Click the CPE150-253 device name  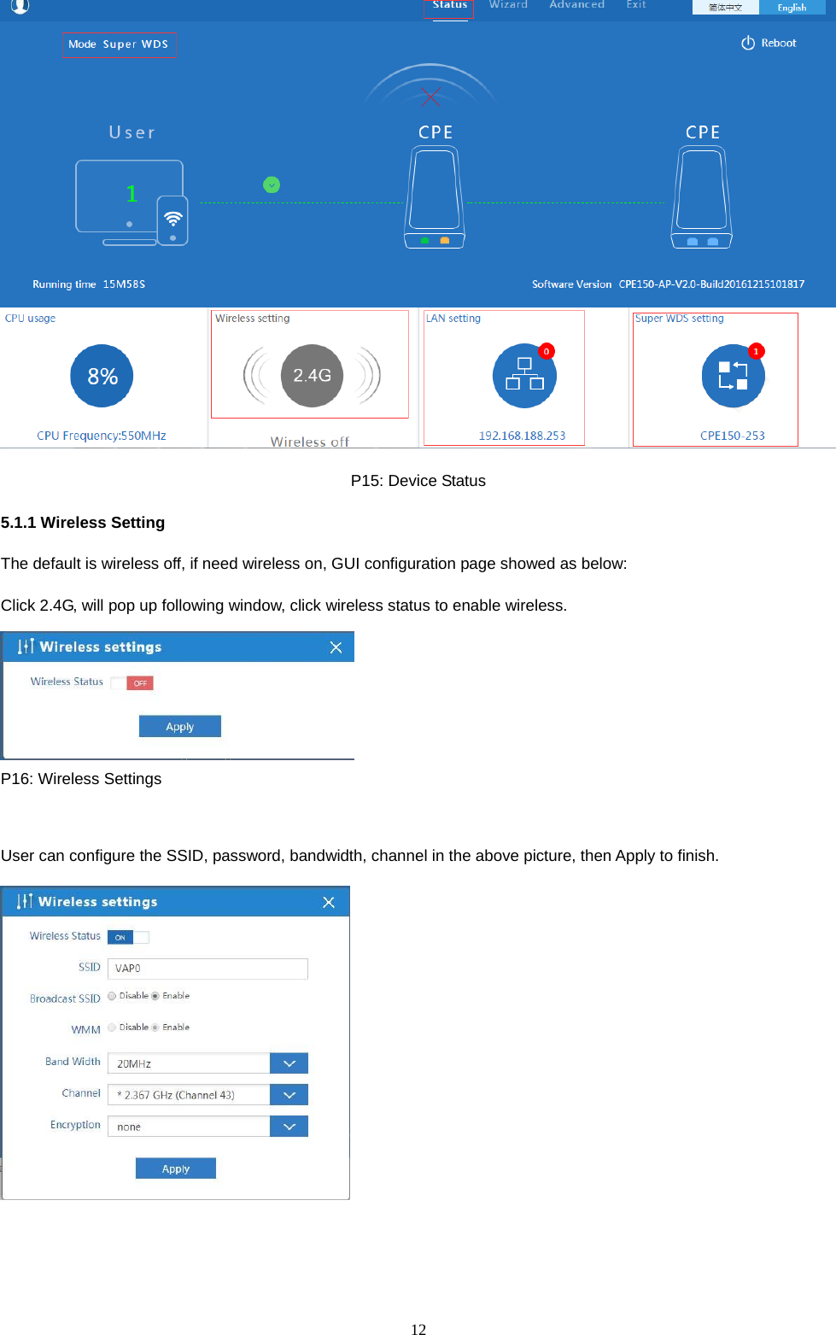tap(733, 436)
